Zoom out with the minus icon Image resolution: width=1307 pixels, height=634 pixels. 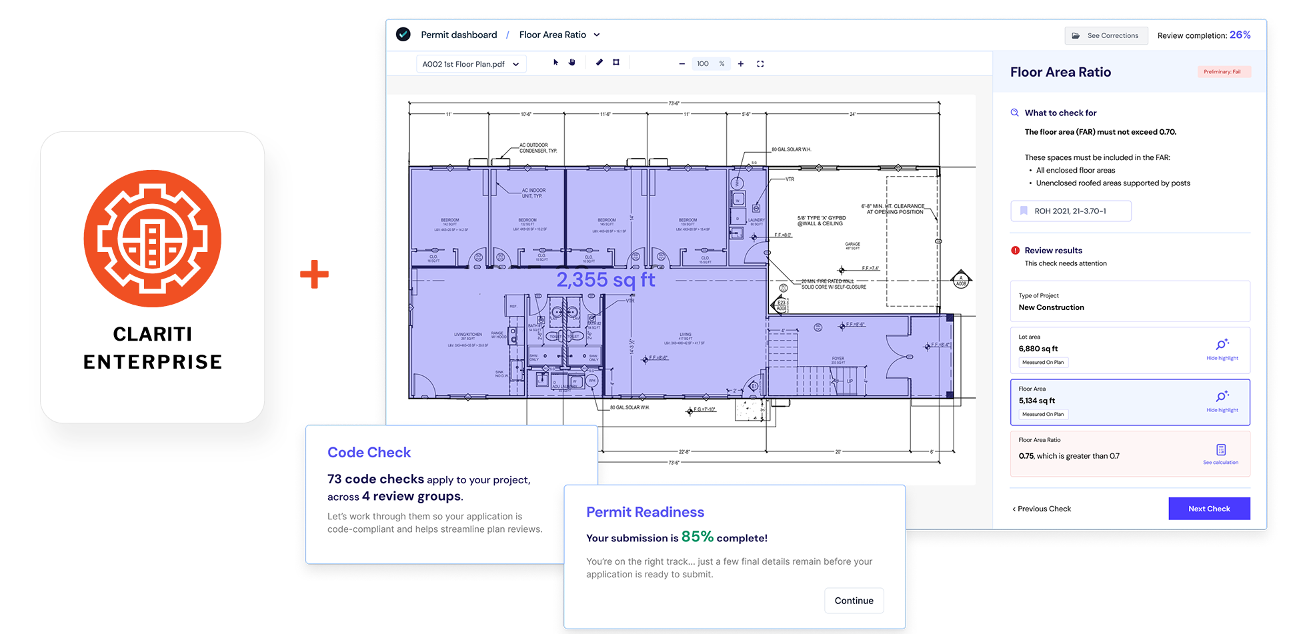(x=682, y=64)
